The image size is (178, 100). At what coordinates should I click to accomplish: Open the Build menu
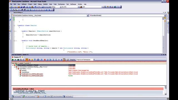coord(35,4)
